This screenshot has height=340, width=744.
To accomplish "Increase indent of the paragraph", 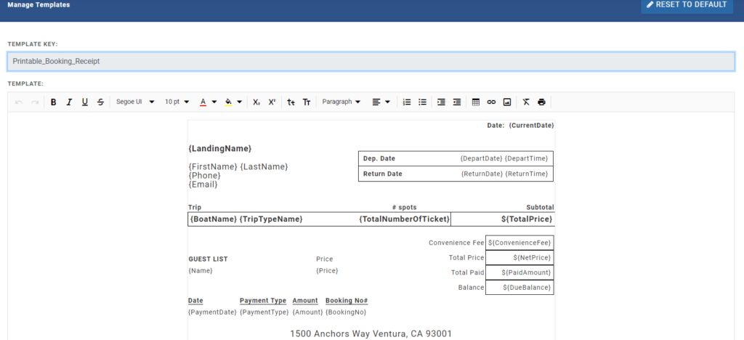I will click(441, 102).
